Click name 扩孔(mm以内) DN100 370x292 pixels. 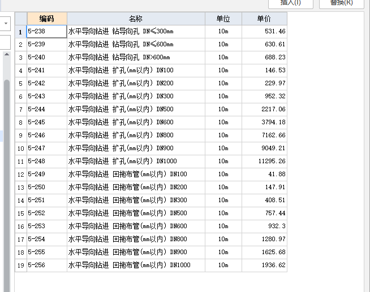[136, 71]
